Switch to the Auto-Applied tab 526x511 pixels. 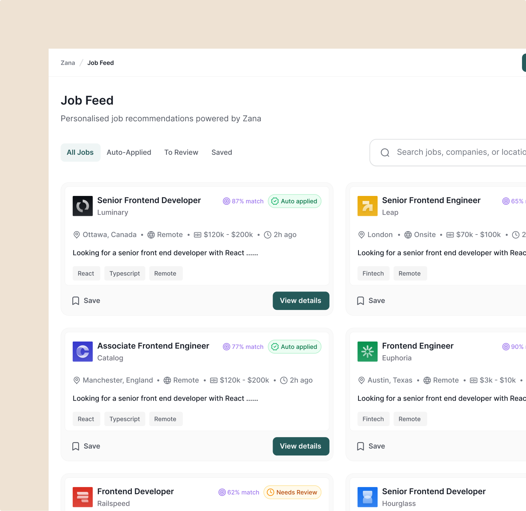point(129,153)
